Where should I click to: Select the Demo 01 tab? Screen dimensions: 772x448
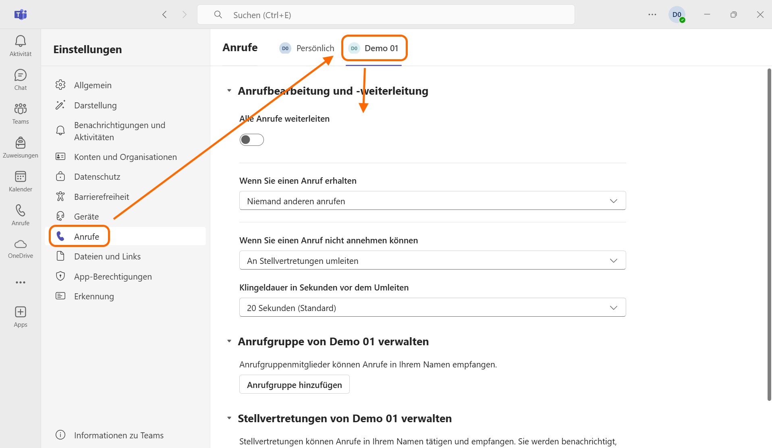[374, 48]
